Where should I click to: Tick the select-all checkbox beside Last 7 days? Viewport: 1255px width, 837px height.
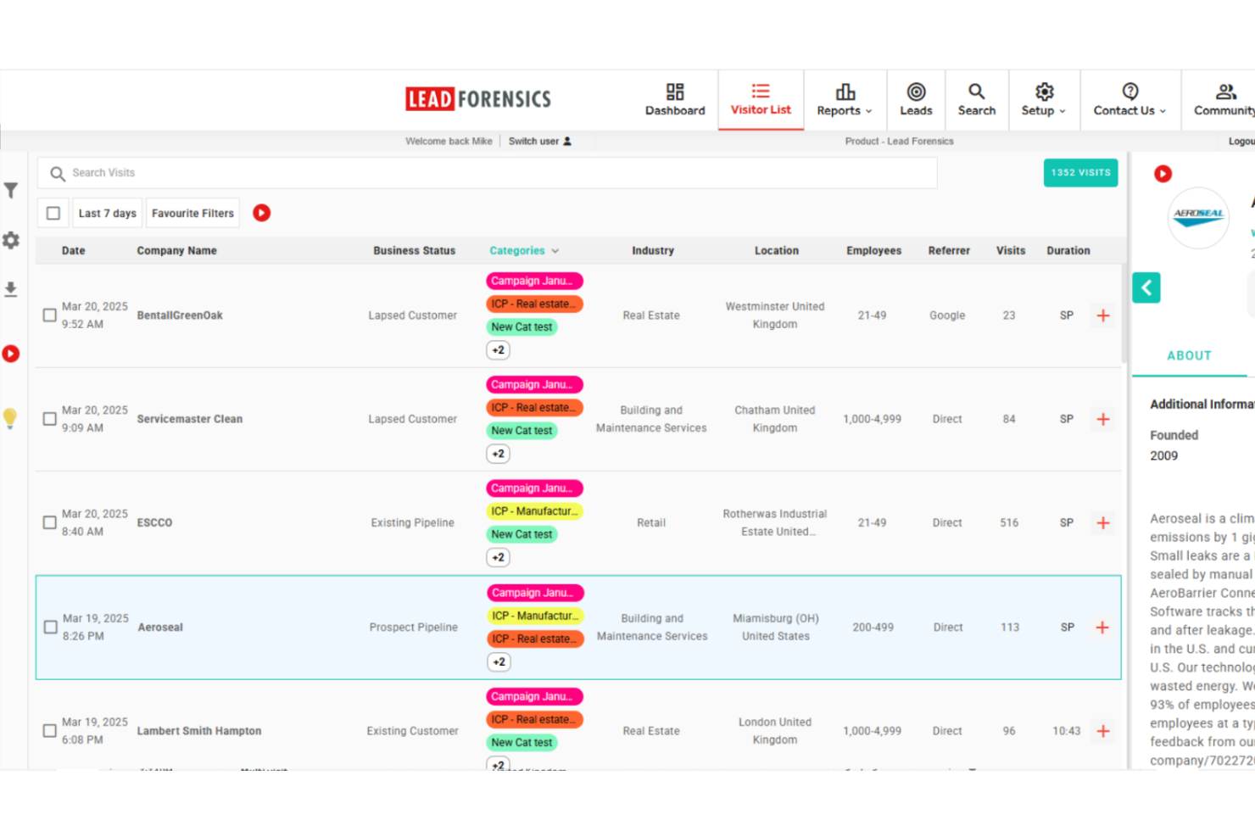pos(53,214)
